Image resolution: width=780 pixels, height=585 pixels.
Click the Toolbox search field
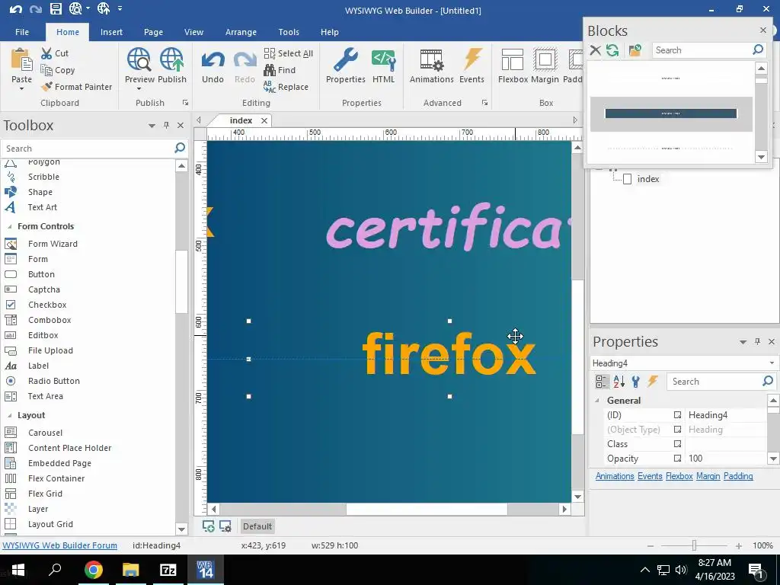point(88,149)
